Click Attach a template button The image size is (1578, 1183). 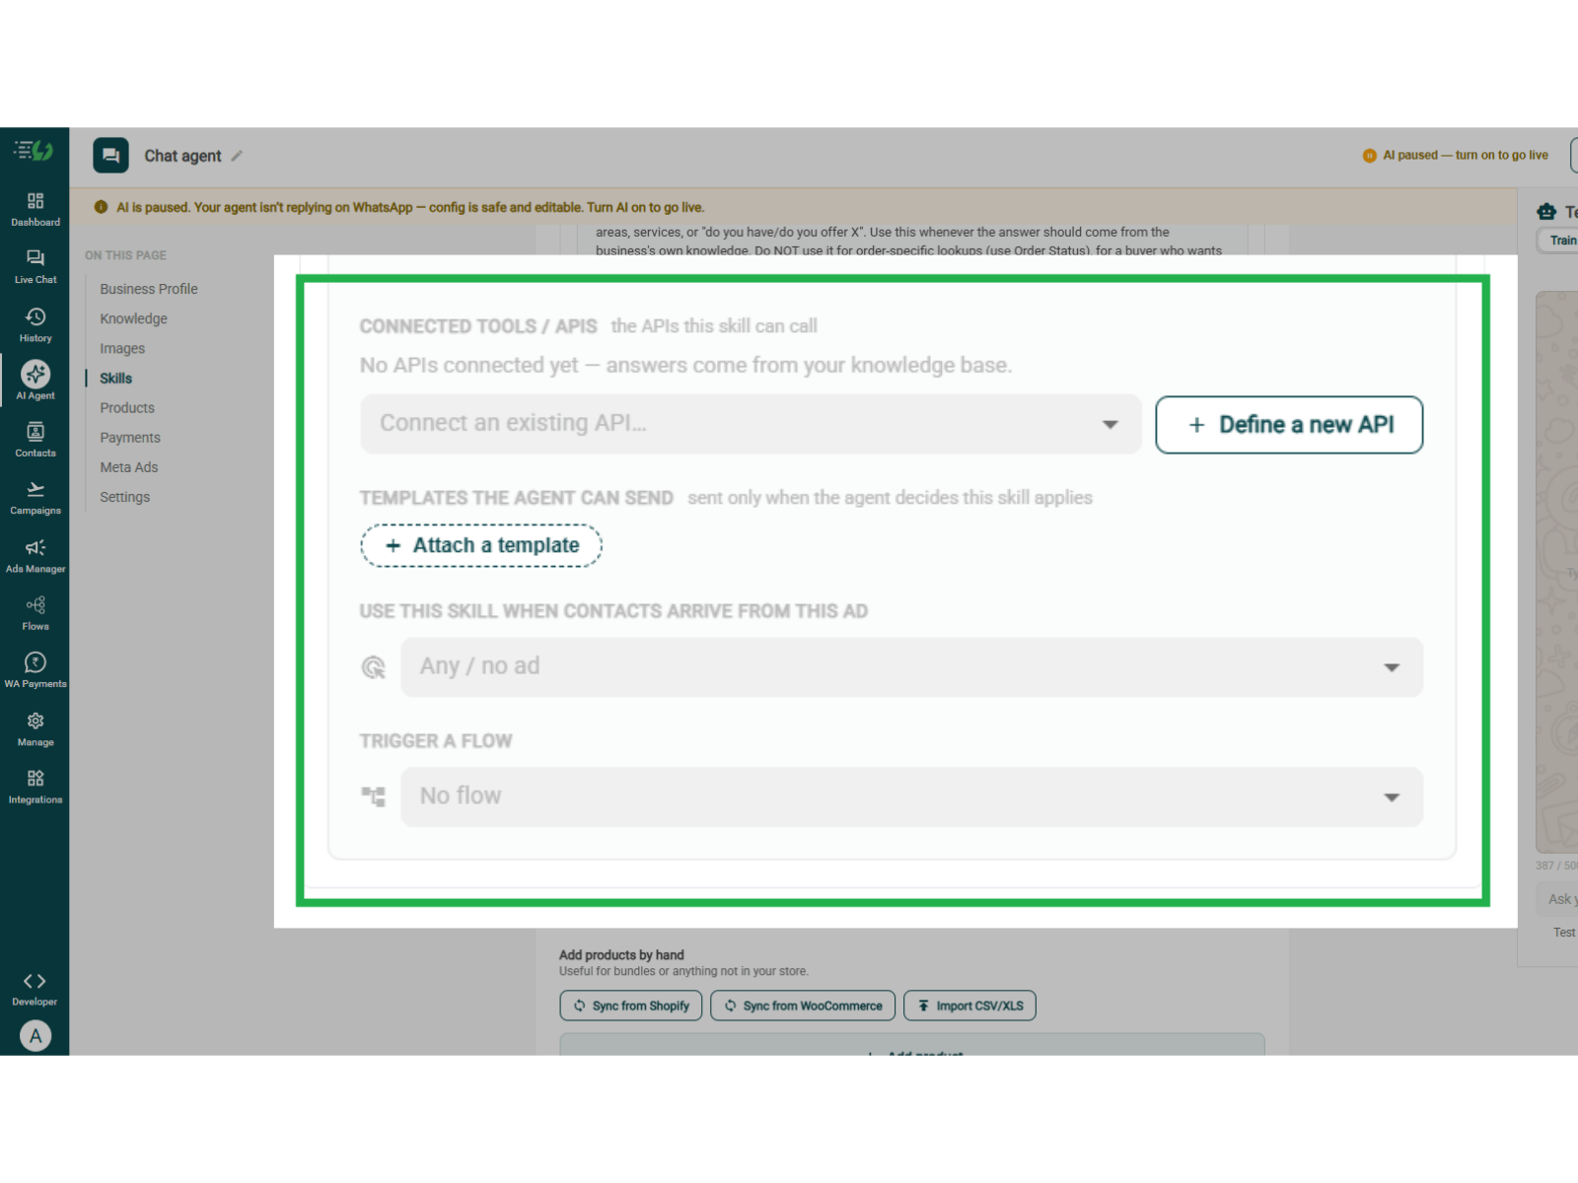coord(481,545)
